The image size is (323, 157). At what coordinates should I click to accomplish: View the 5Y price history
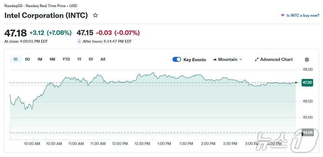[x=91, y=59]
